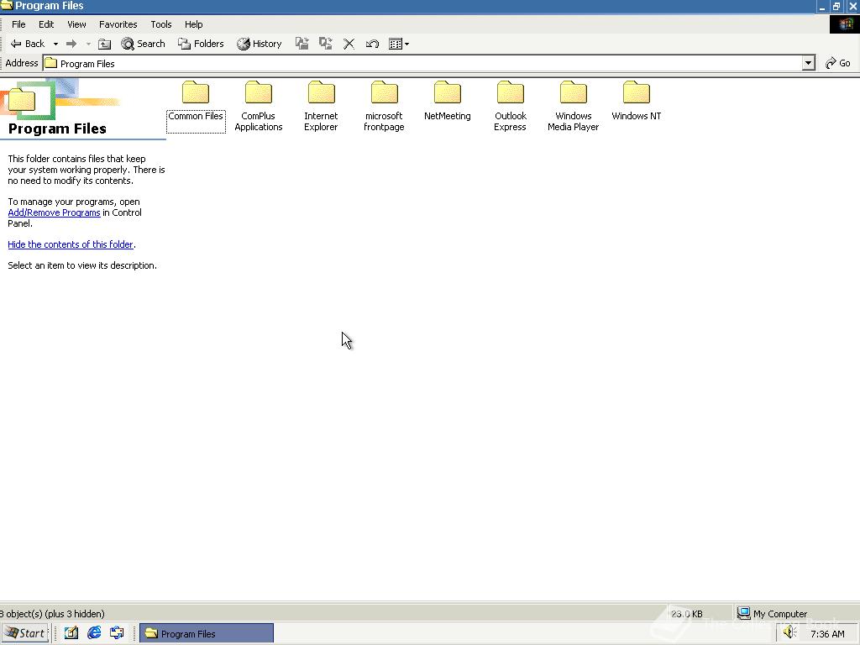
Task: Click the Delete X toolbar icon
Action: pos(349,44)
